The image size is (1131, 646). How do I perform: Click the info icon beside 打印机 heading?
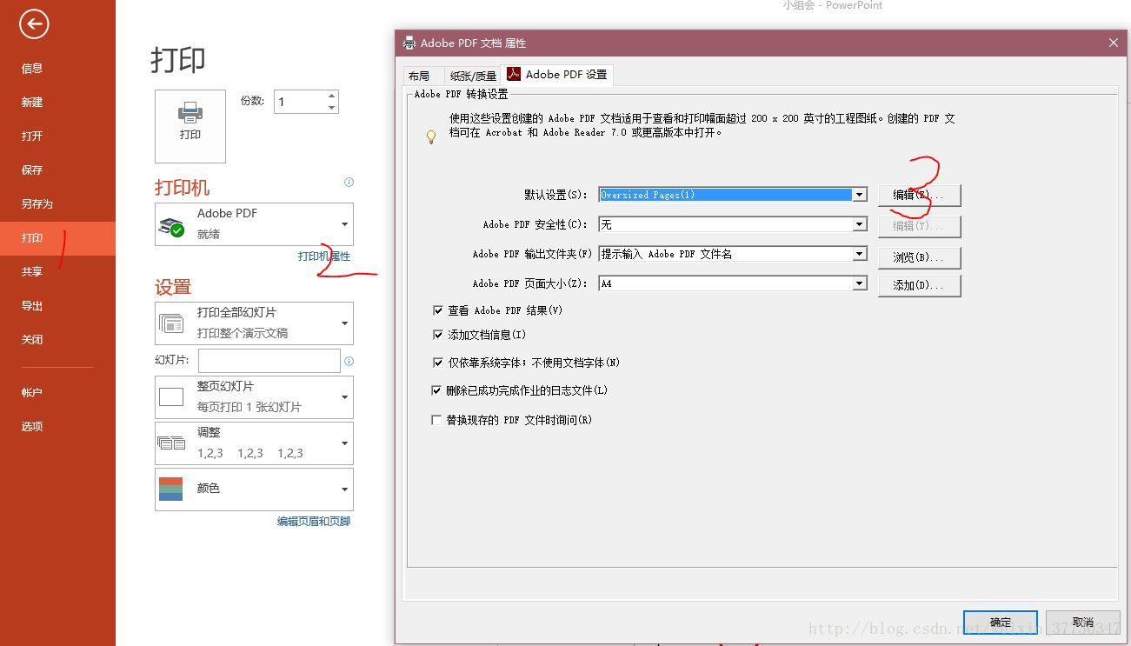(x=349, y=183)
